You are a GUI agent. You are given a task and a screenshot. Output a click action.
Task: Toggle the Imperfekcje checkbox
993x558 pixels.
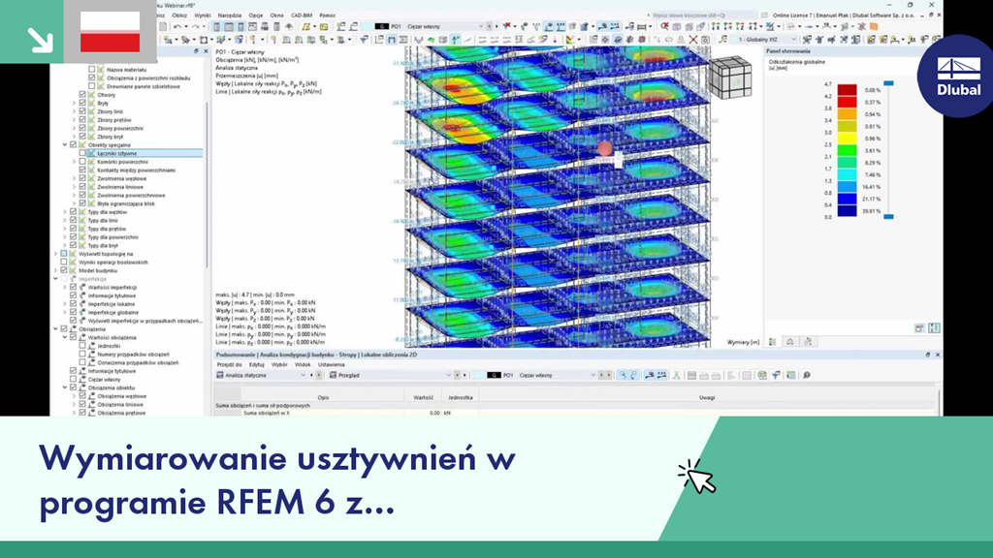point(64,279)
